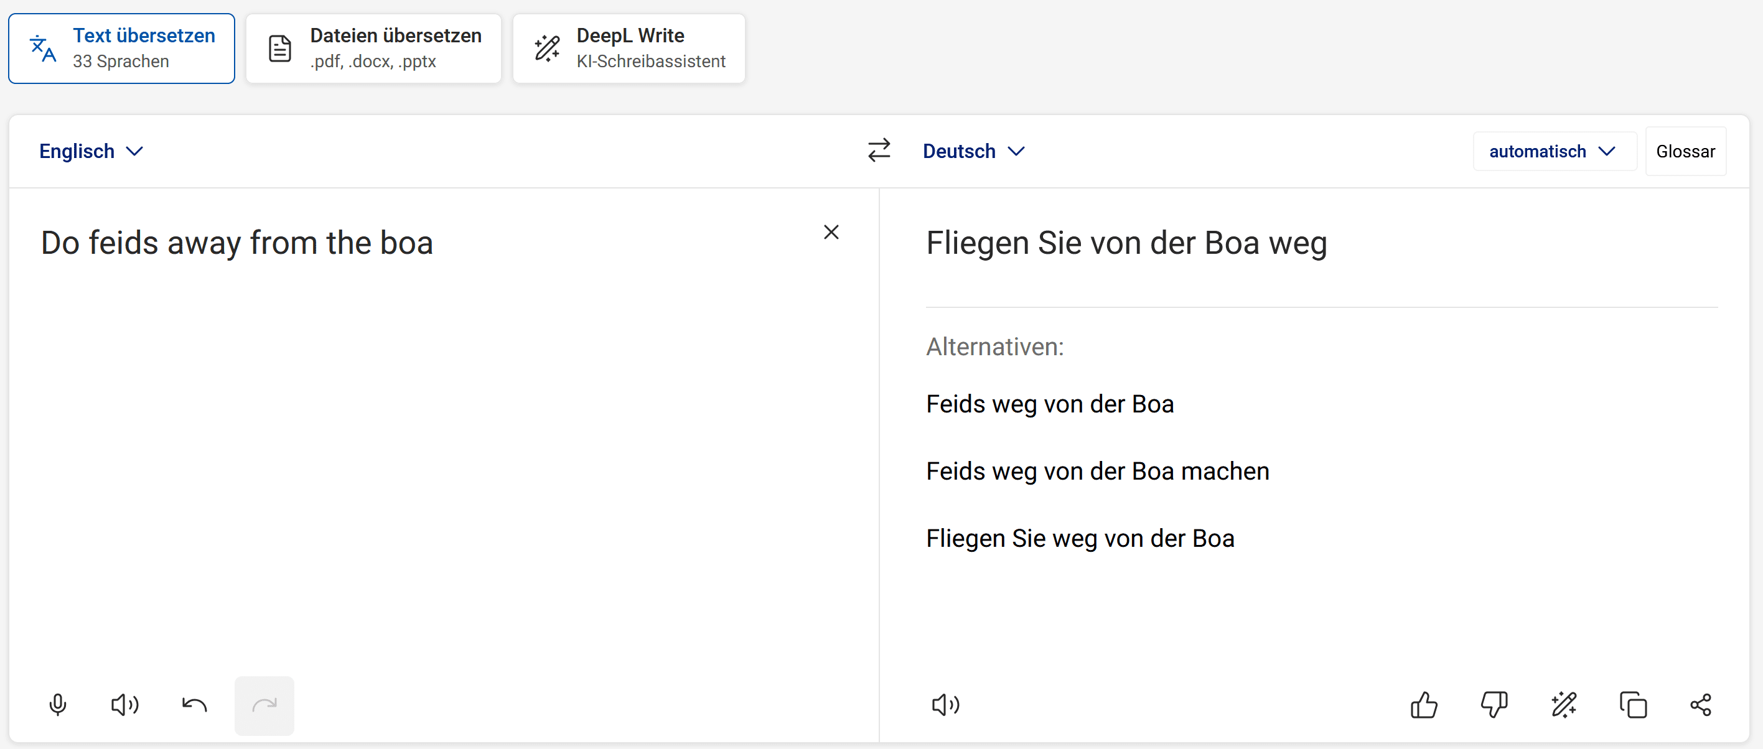
Task: Expand the automatisch formality dropdown
Action: [1552, 151]
